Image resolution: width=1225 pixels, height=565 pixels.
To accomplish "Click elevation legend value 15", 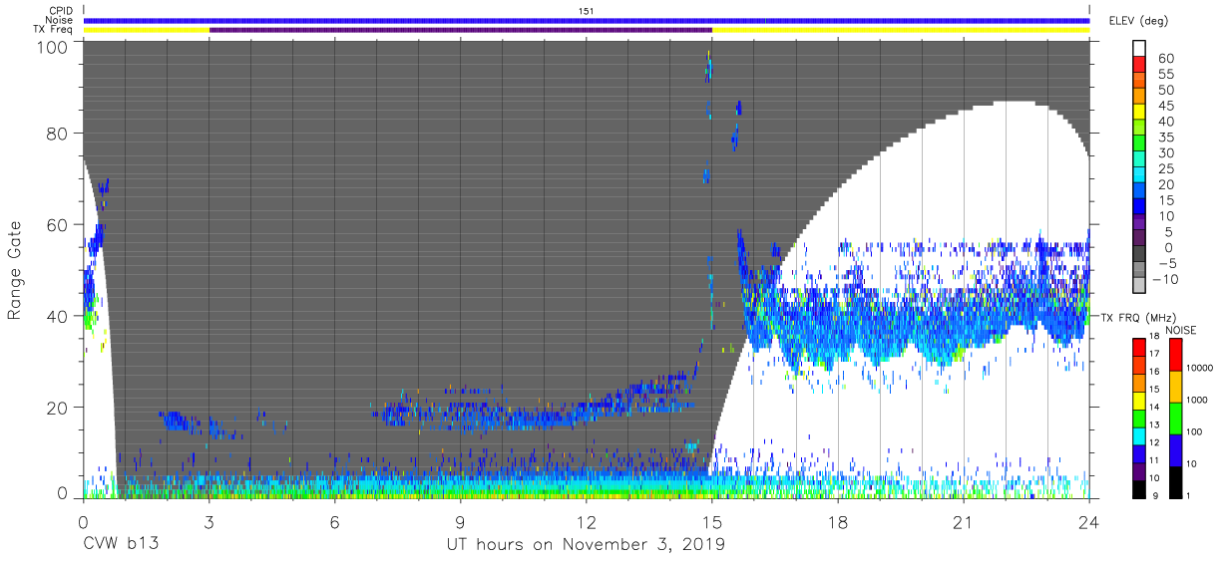I will (1166, 200).
